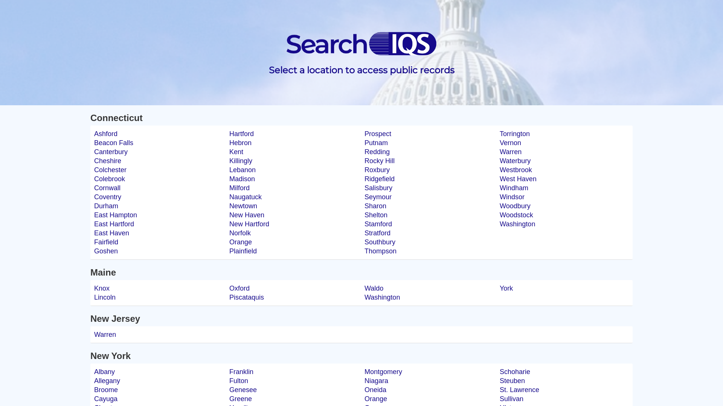
Task: Click the Fairfield link
Action: click(106, 242)
